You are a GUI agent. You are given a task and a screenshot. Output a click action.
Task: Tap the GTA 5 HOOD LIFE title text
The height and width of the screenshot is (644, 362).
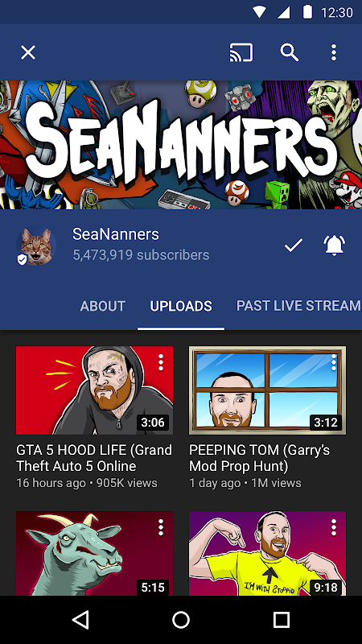coord(94,458)
